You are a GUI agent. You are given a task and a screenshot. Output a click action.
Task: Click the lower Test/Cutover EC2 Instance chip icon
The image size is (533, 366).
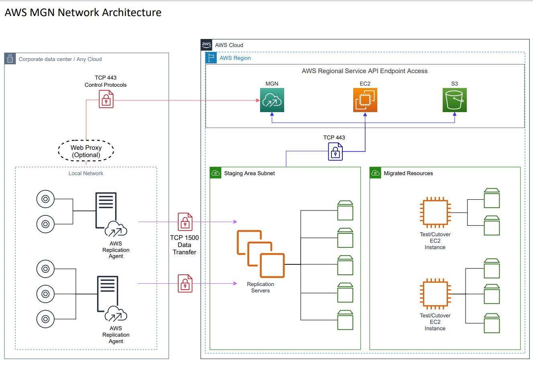coord(435,294)
